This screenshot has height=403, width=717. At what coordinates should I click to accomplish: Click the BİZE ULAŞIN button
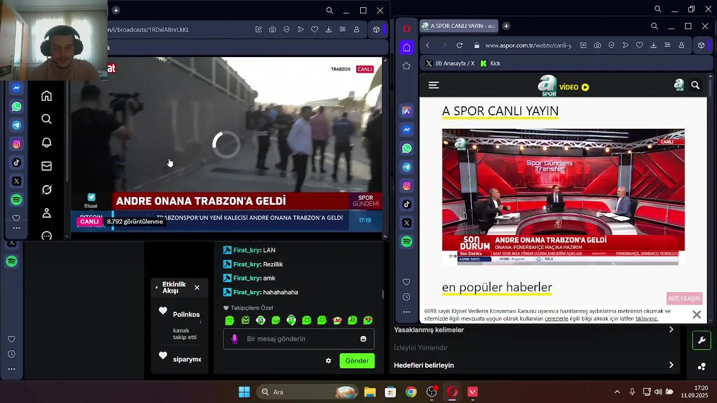(x=684, y=298)
